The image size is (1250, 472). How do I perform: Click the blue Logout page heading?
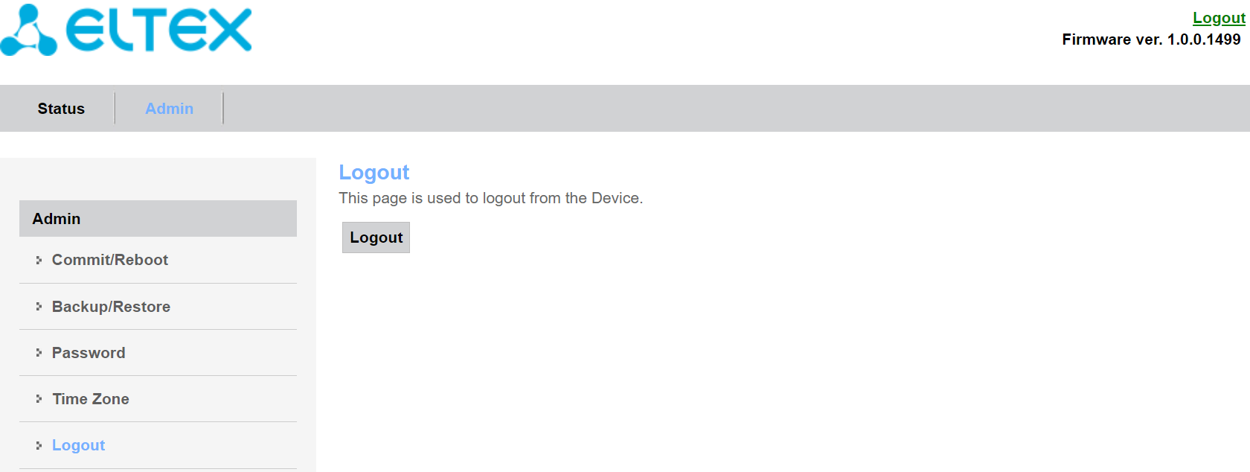click(x=374, y=173)
